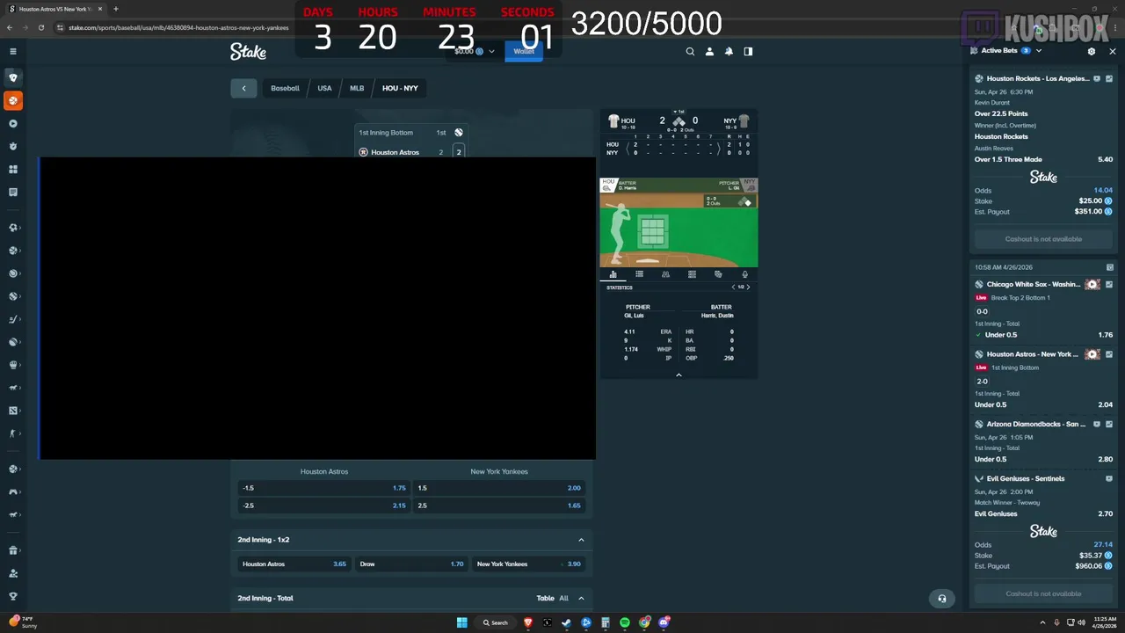Open the trophy icon in the sidebar
This screenshot has height=633, width=1125.
(x=13, y=596)
